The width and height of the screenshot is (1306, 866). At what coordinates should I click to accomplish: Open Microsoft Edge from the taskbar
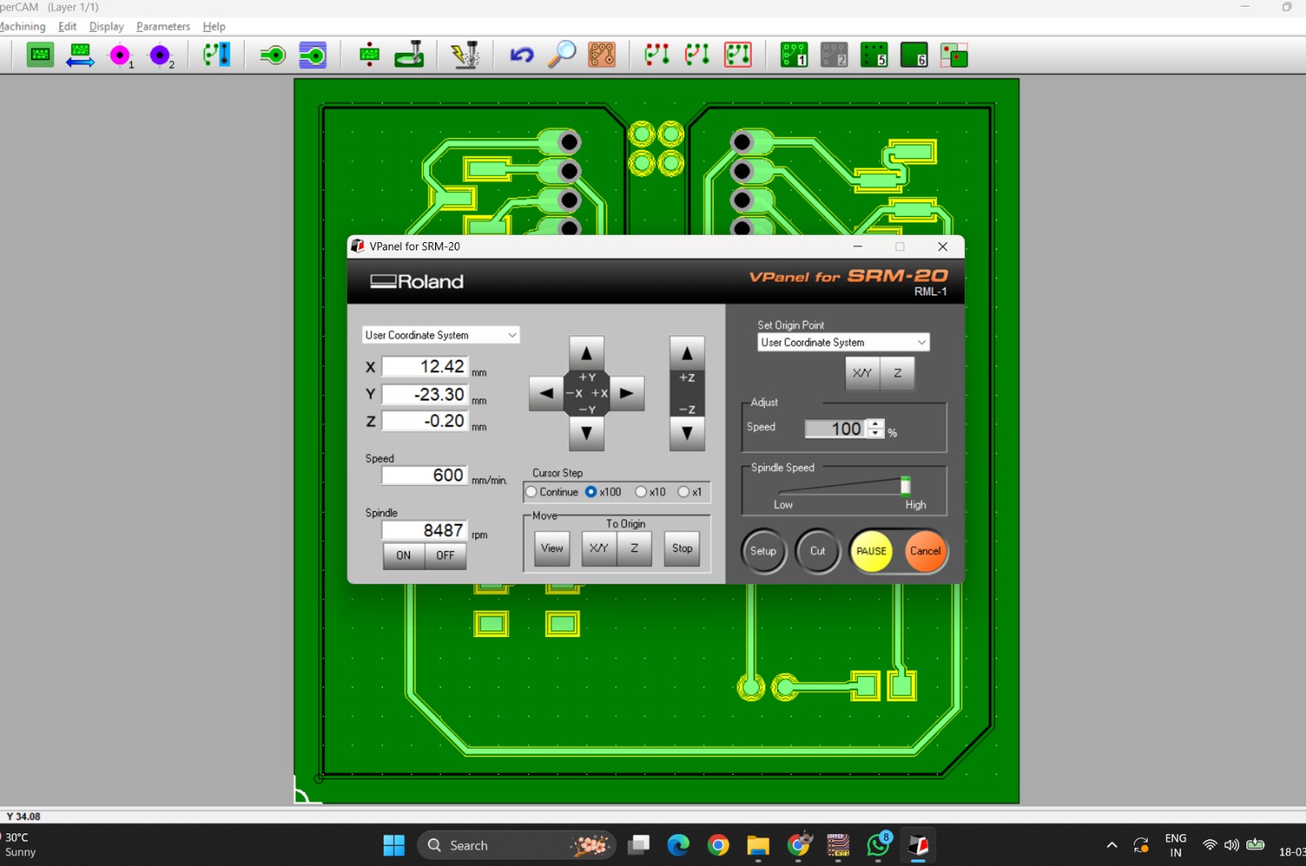(678, 846)
